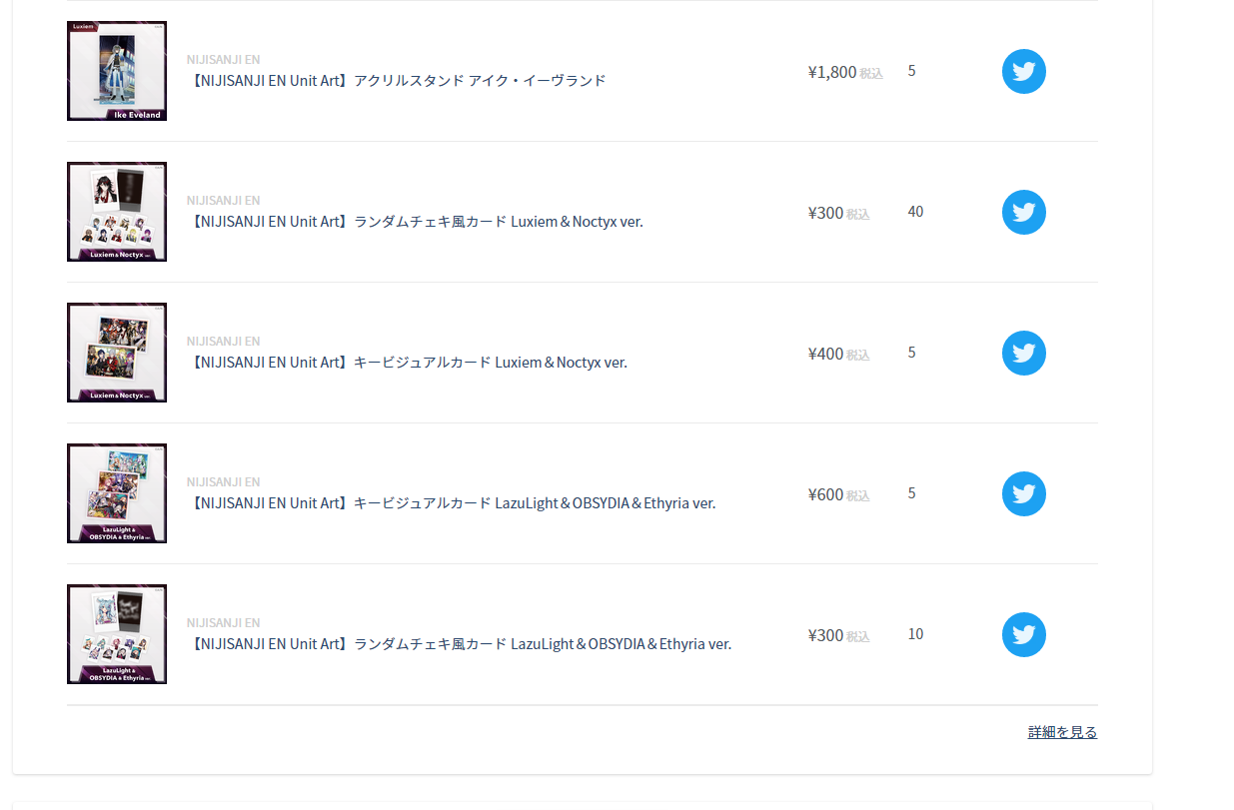The image size is (1234, 810).
Task: Click NIJISANJI EN label above last item
Action: point(223,623)
